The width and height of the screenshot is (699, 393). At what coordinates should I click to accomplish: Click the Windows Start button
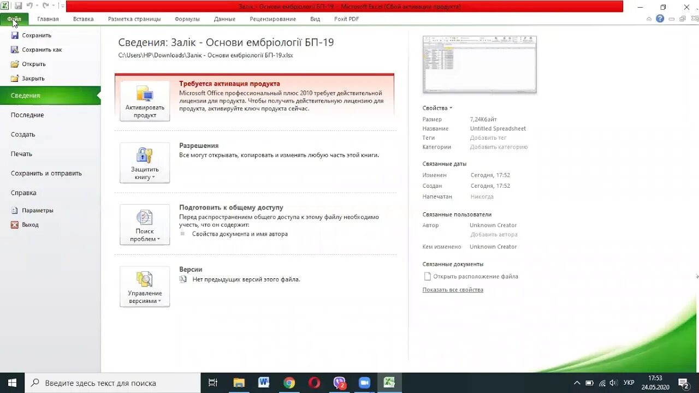[x=12, y=383]
